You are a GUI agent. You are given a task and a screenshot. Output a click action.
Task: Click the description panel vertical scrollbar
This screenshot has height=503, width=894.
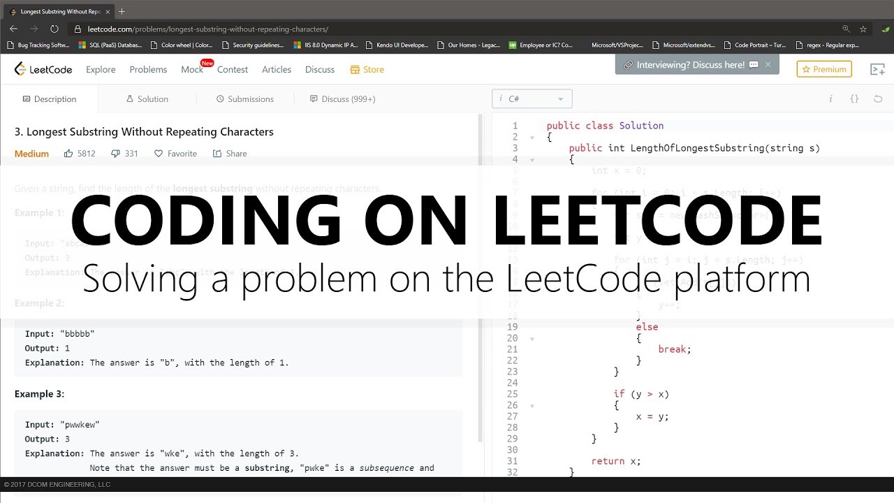[x=480, y=277]
